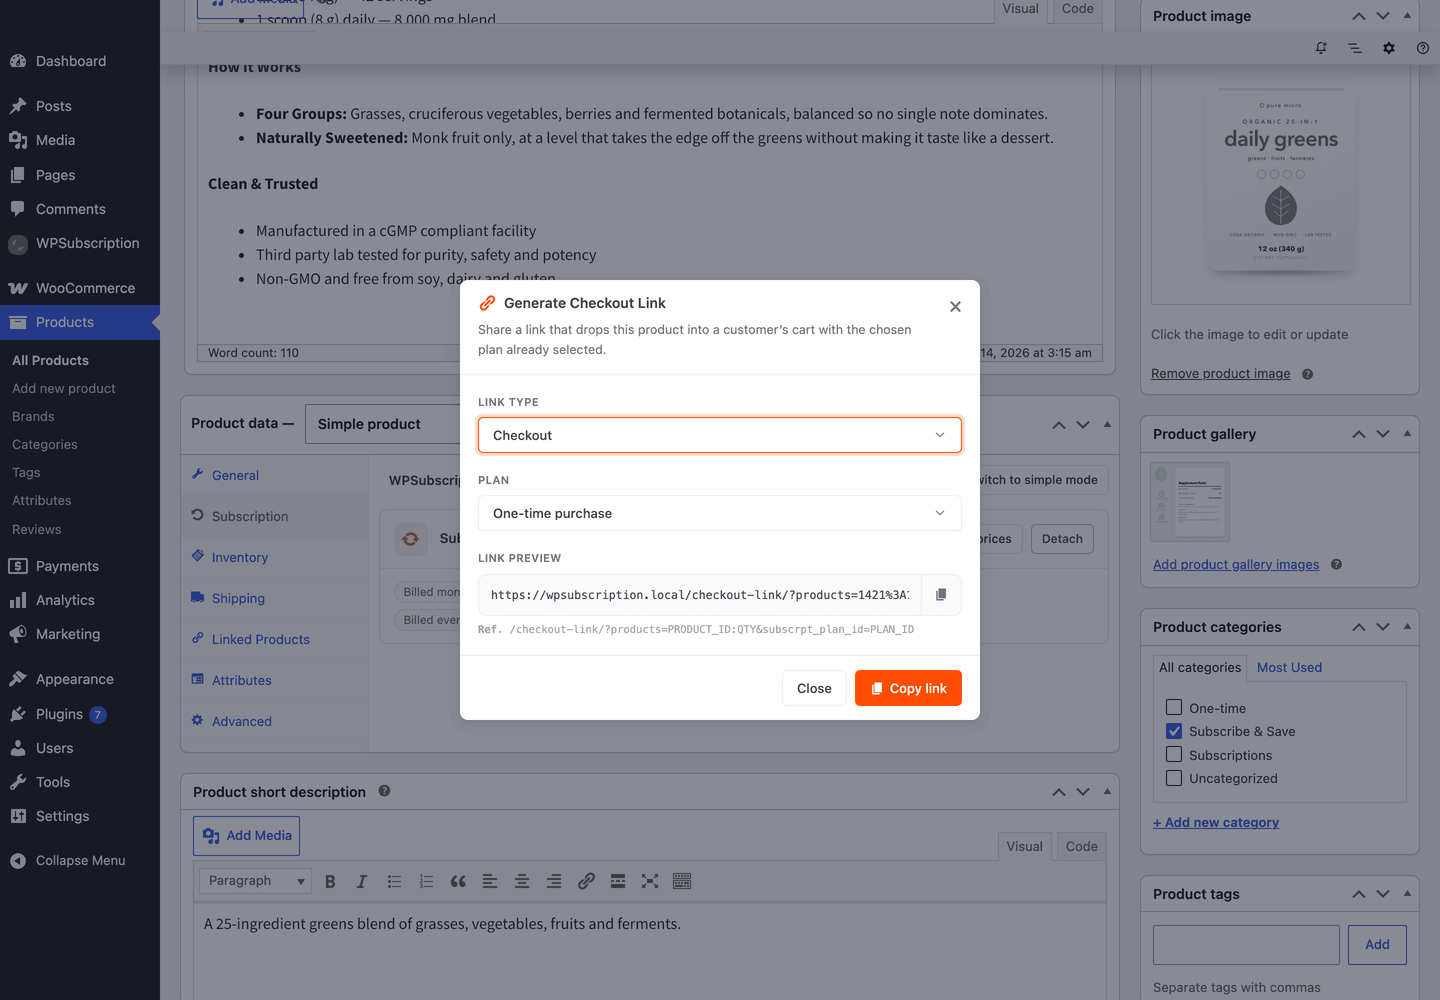
Task: Check the One-time category checkbox
Action: point(1173,707)
